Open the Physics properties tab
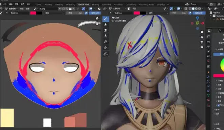 point(208,86)
